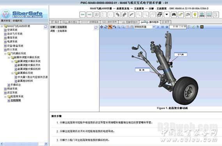Click the animation time field showing 0:00
The height and width of the screenshot is (146, 222).
tap(175, 27)
